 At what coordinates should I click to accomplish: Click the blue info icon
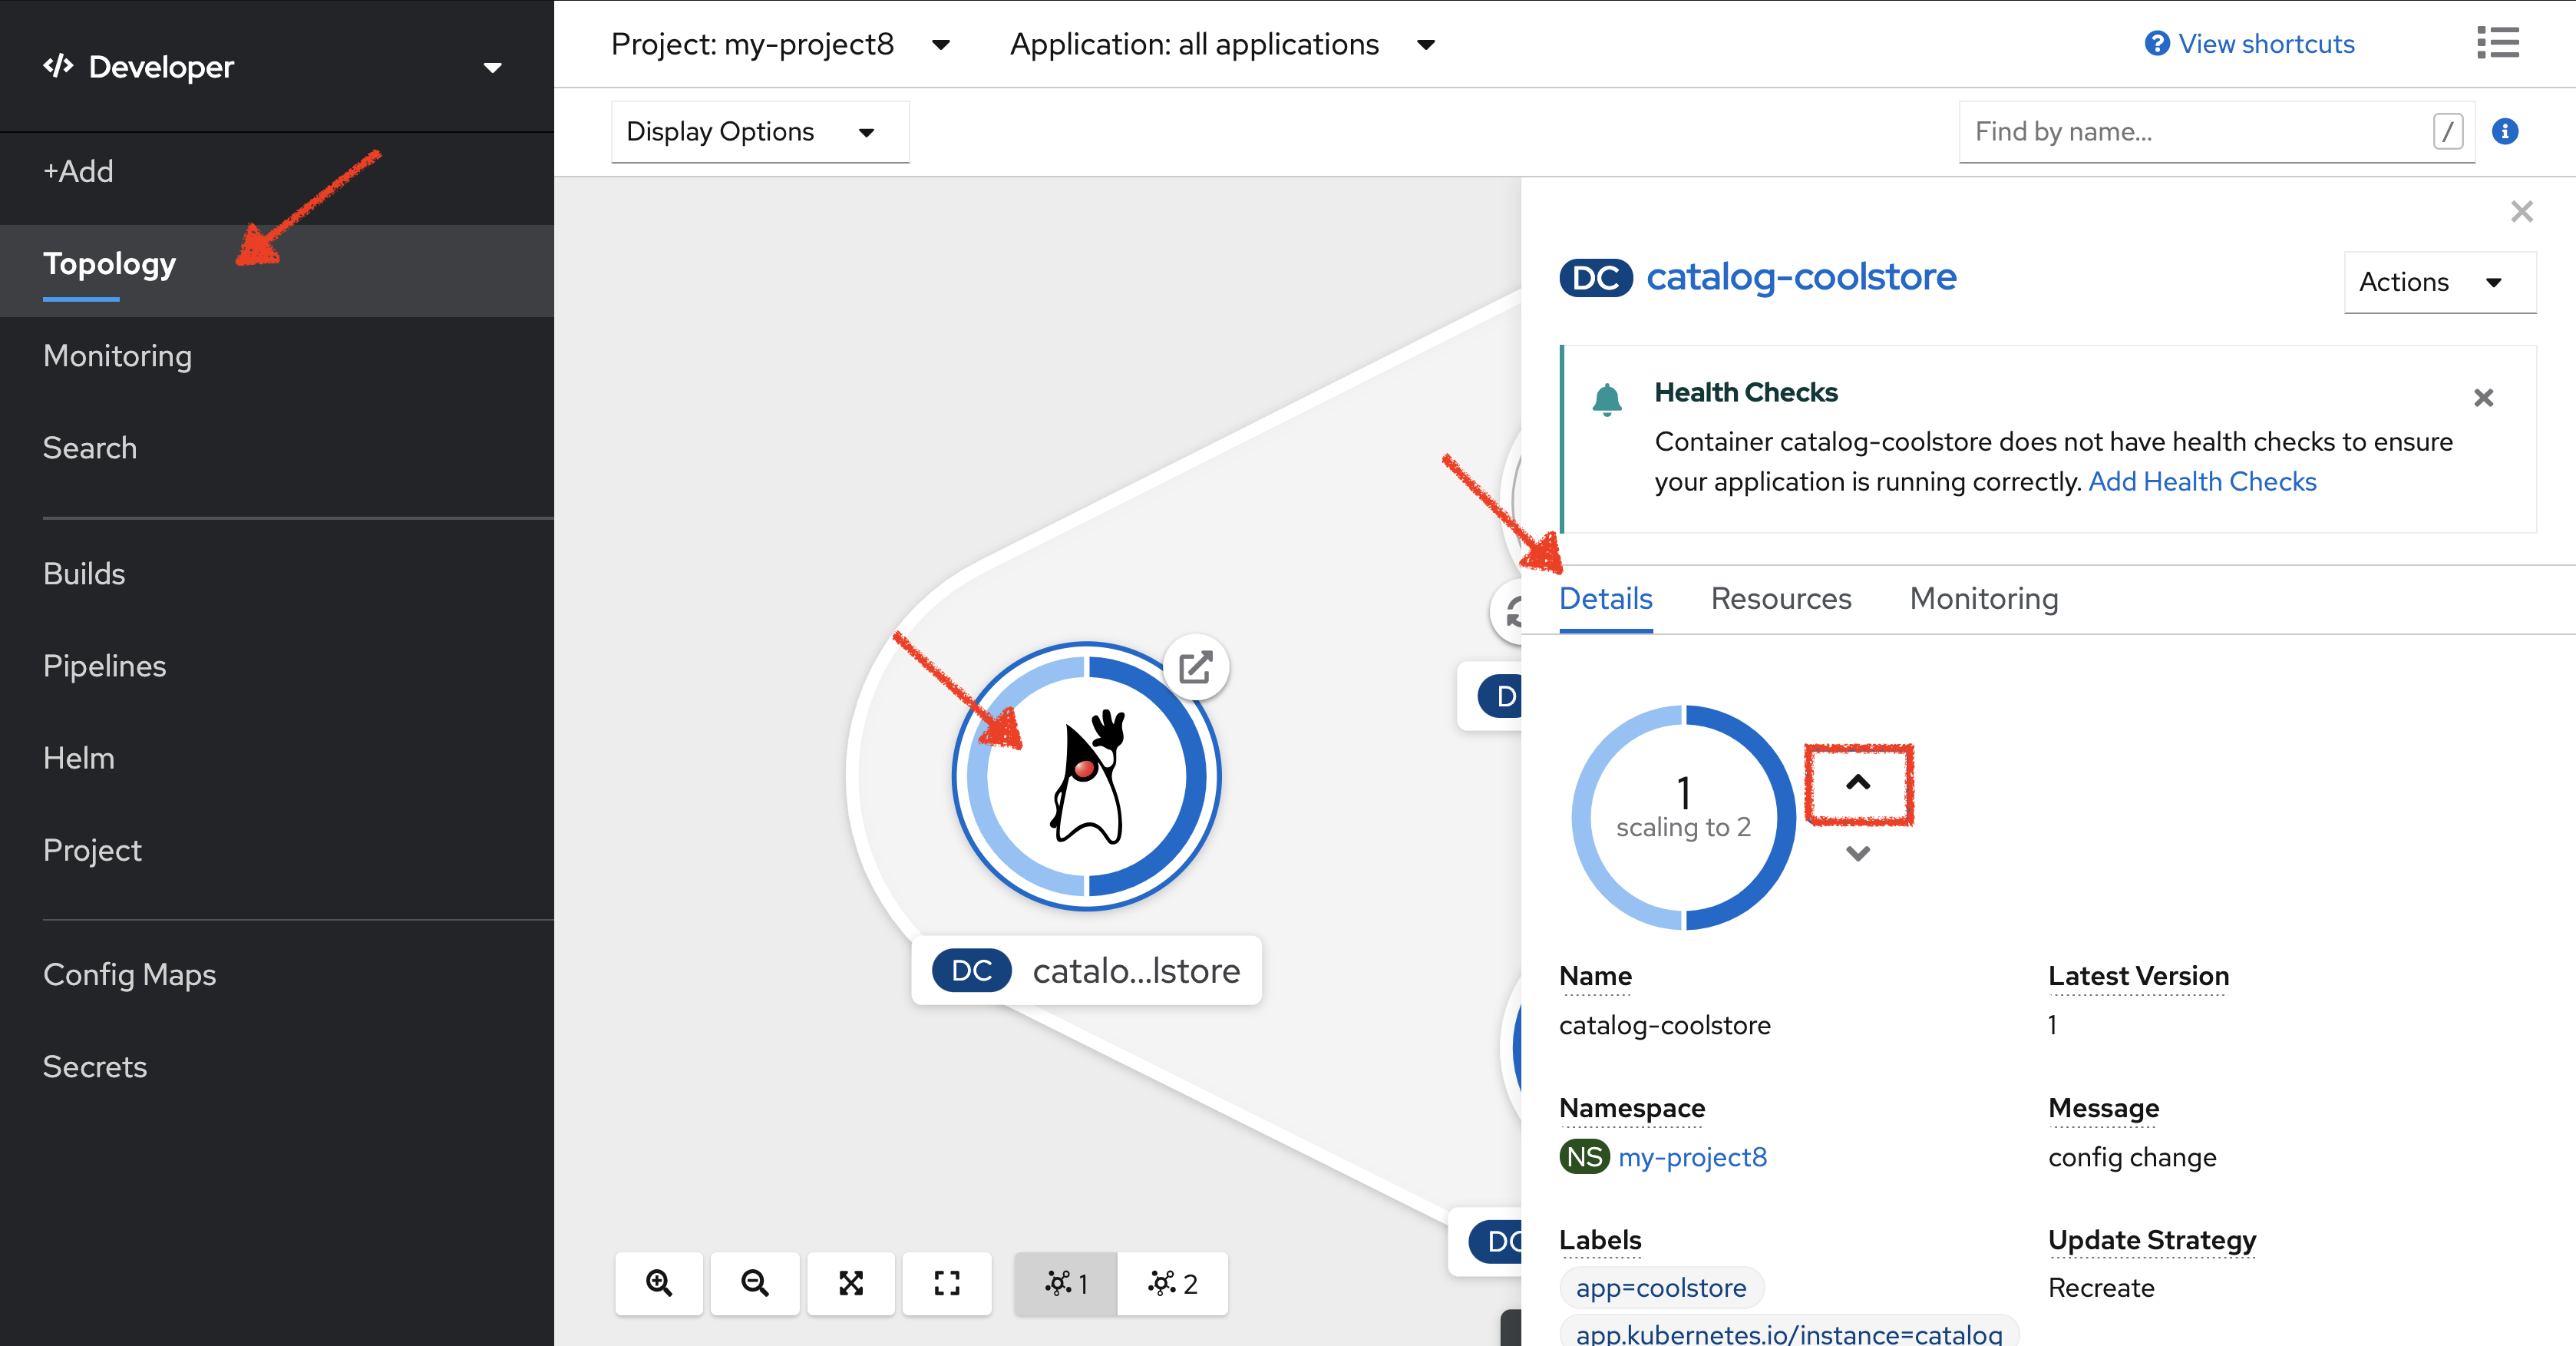2505,131
